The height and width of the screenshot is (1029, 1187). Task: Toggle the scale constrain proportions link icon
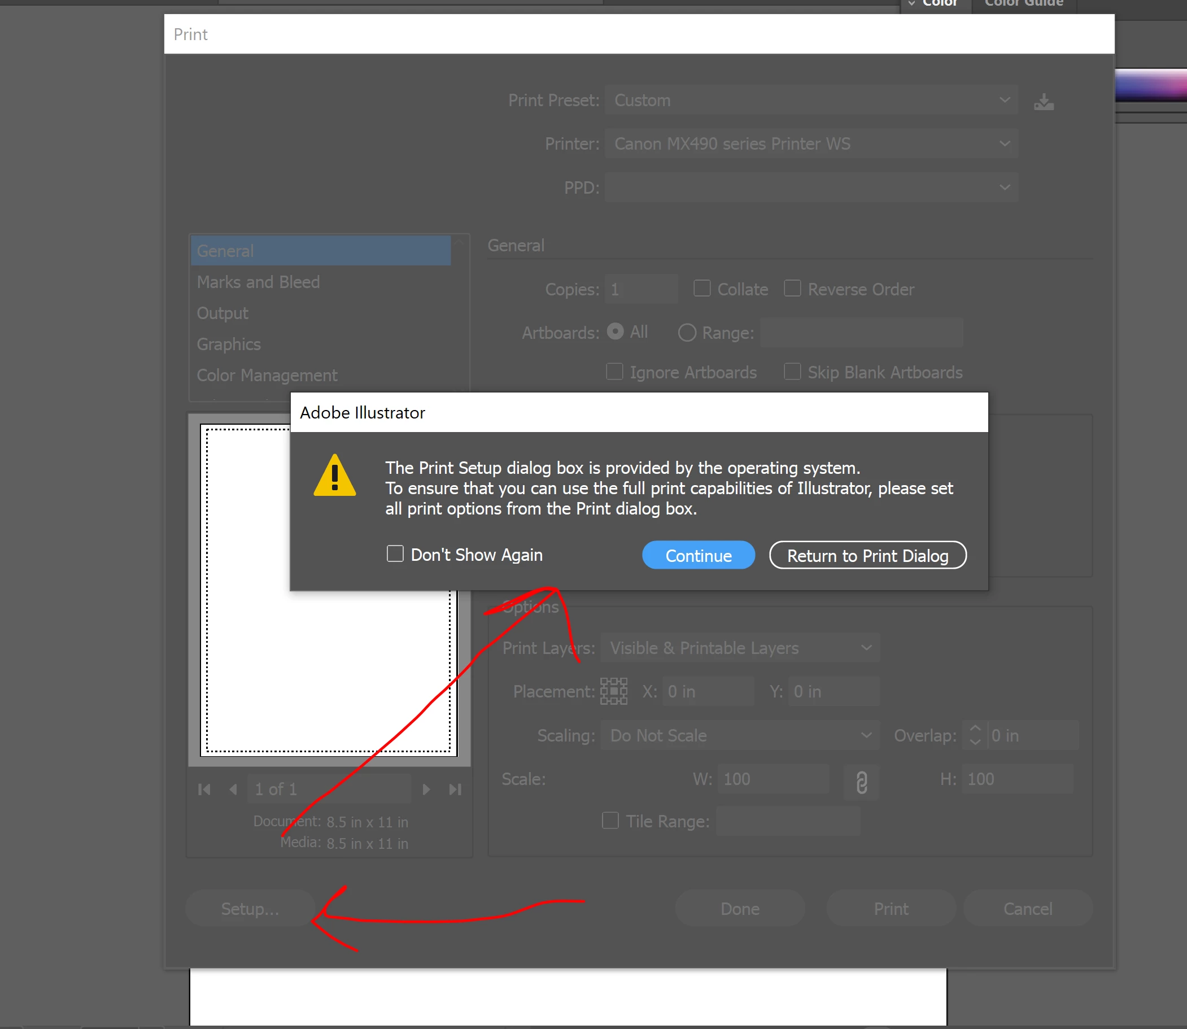pos(861,782)
